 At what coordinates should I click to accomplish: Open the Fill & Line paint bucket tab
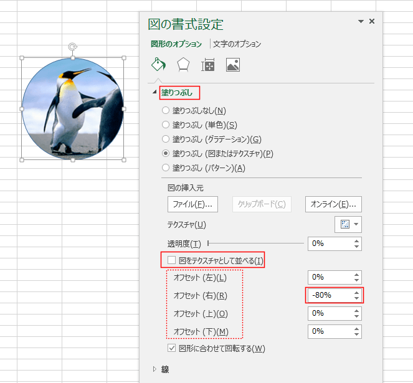click(x=158, y=65)
